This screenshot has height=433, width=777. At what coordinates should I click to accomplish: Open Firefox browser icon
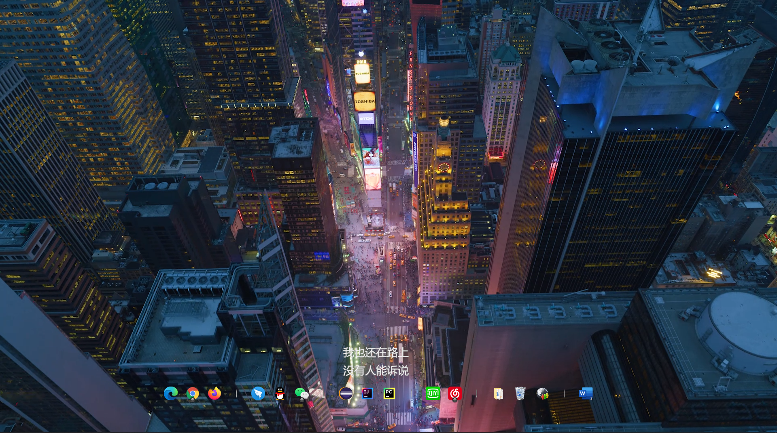[214, 393]
